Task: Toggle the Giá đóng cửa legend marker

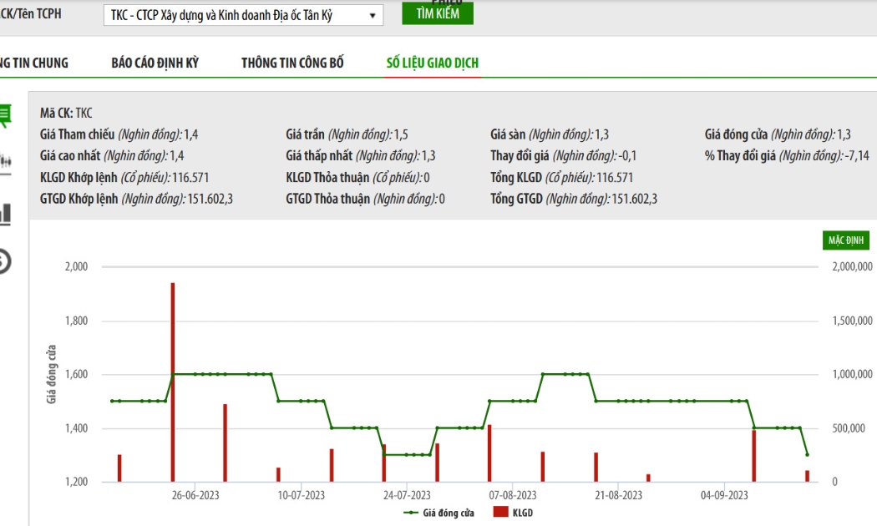Action: pyautogui.click(x=411, y=513)
